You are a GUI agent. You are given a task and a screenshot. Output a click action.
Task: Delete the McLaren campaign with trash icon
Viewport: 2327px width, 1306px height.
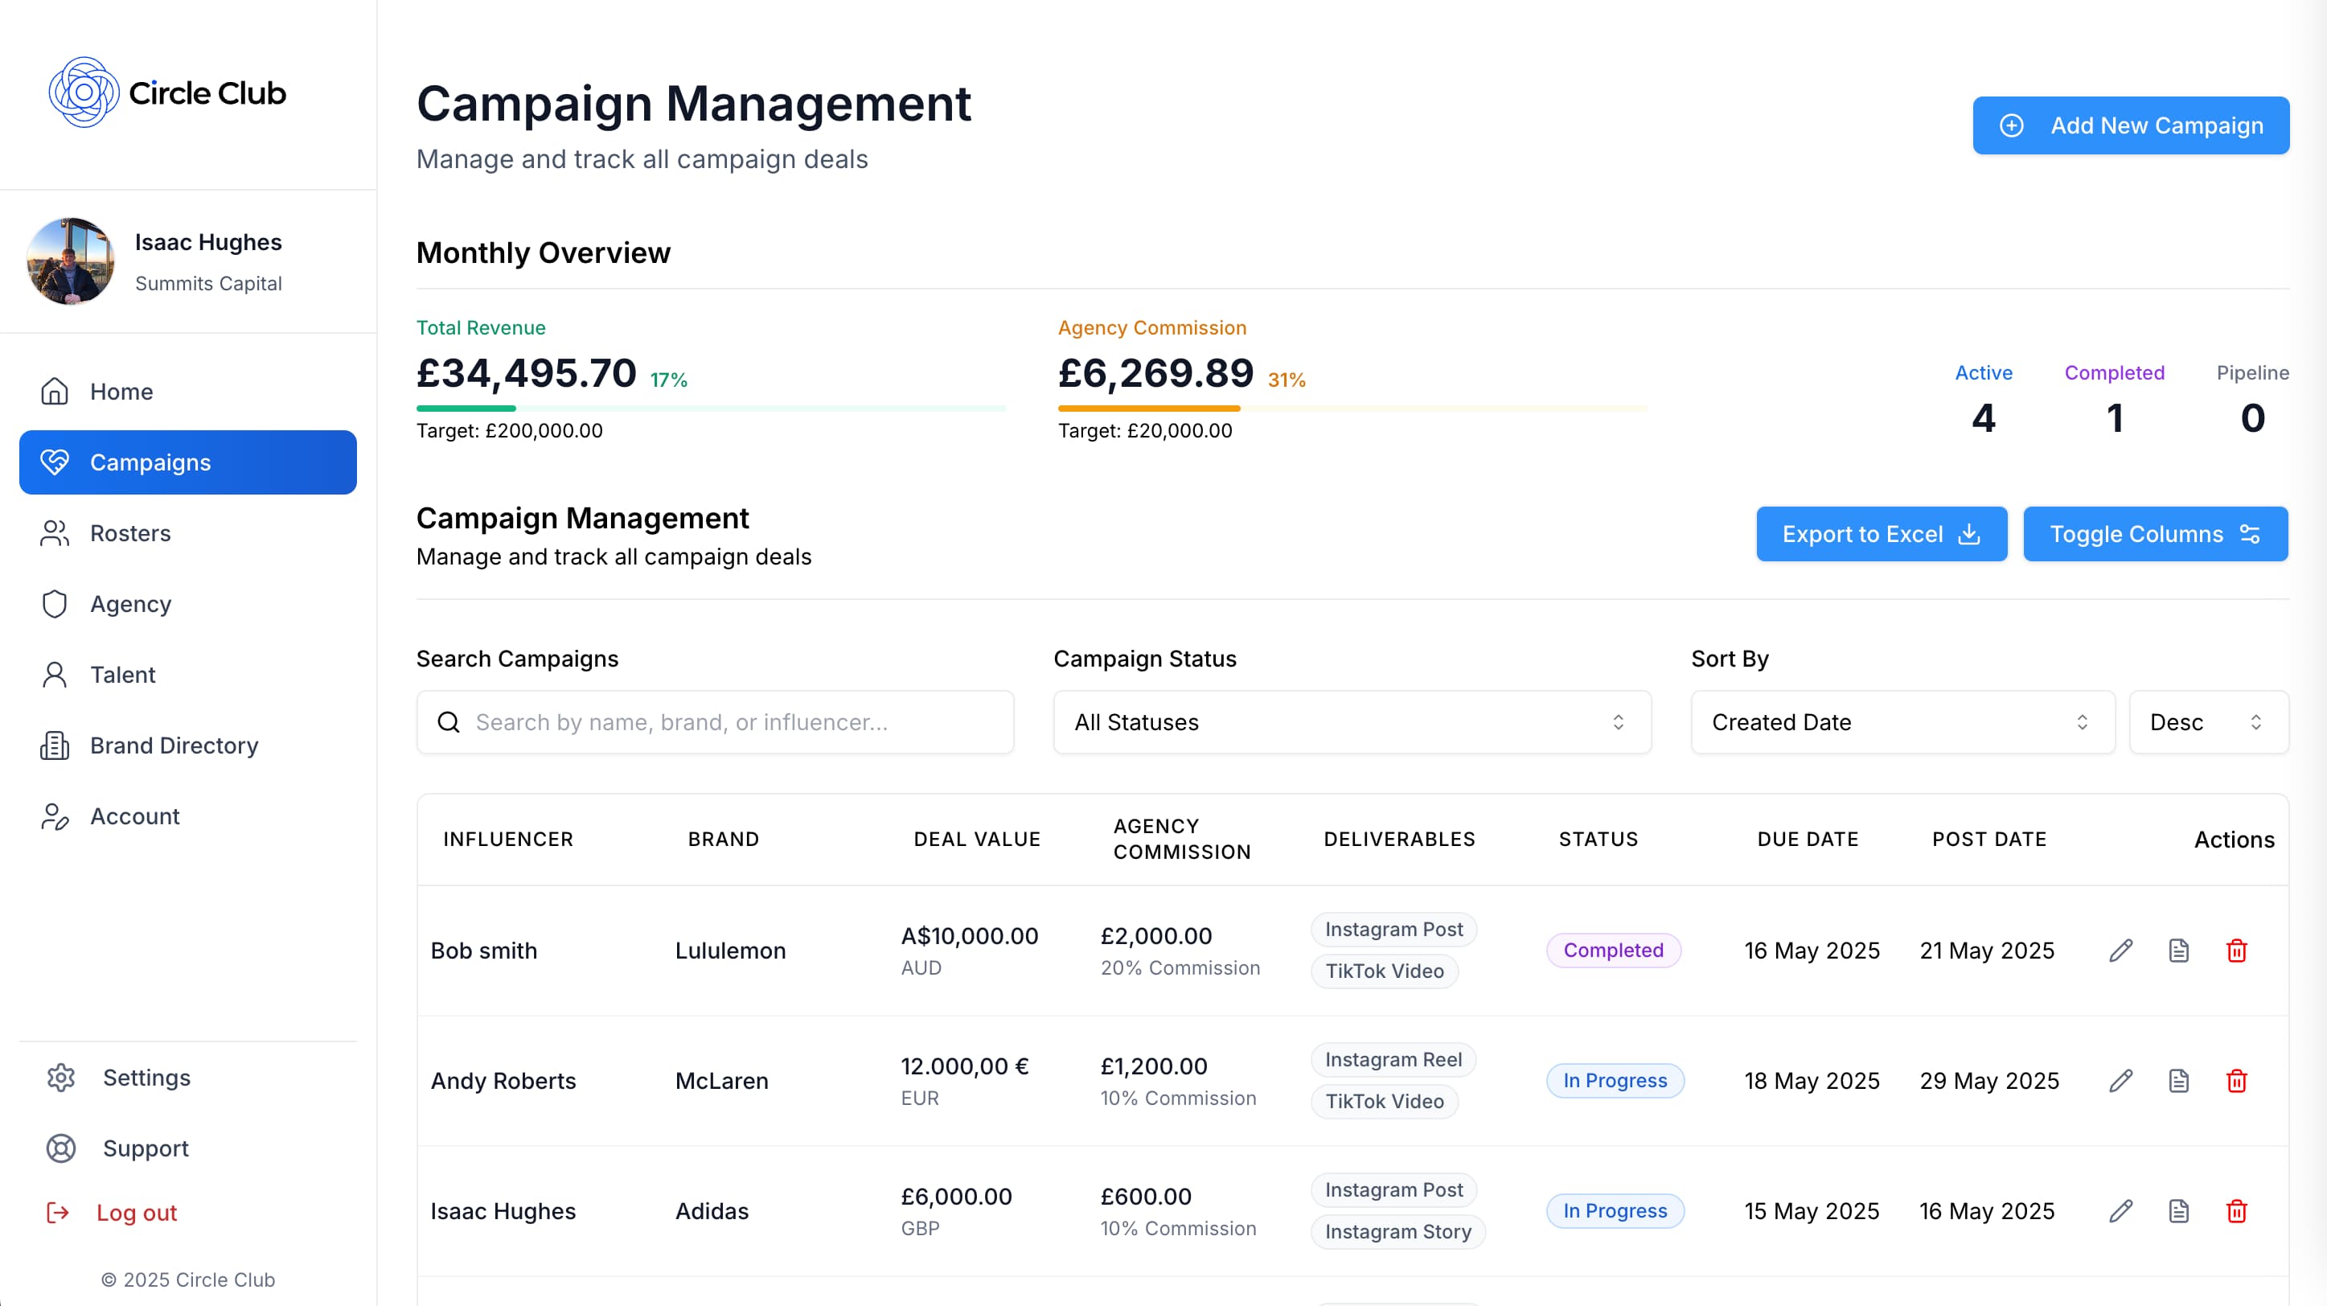pos(2236,1080)
